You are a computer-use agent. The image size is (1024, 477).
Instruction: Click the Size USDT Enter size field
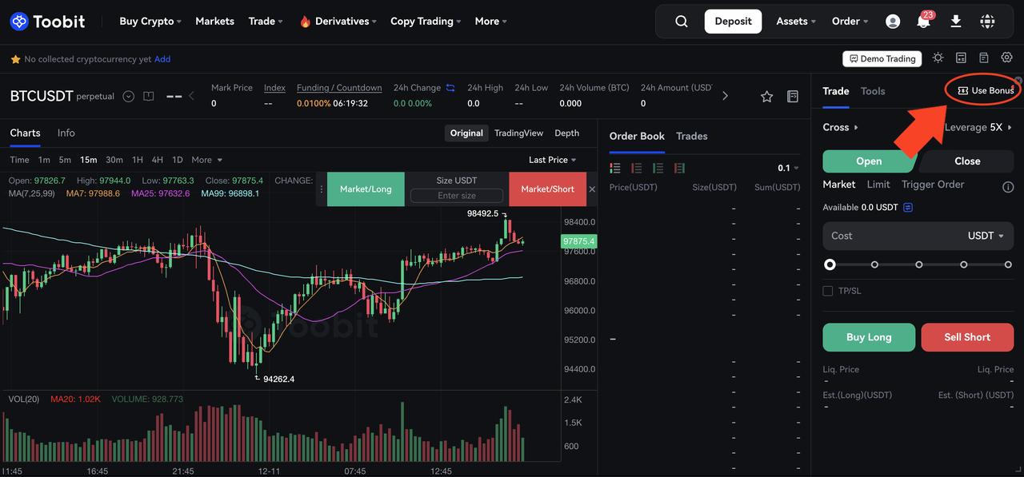pos(457,196)
